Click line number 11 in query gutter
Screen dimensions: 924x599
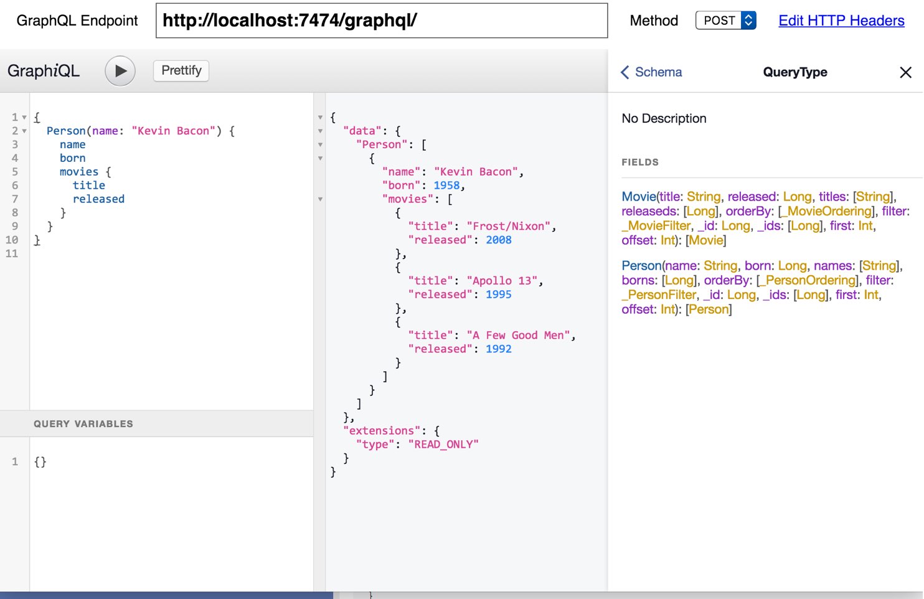(12, 253)
